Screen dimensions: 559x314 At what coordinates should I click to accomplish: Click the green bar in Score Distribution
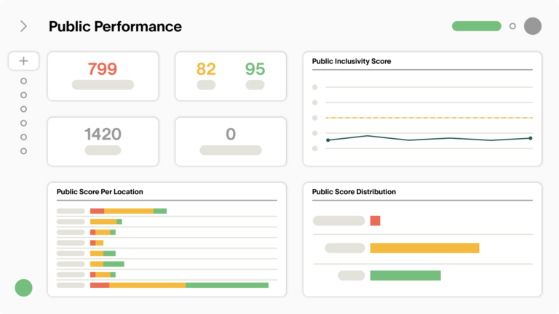coord(405,275)
